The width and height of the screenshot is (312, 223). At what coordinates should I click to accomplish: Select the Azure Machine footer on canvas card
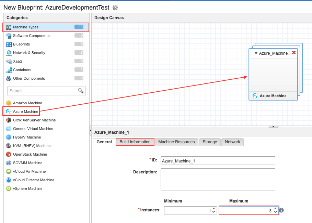273,96
